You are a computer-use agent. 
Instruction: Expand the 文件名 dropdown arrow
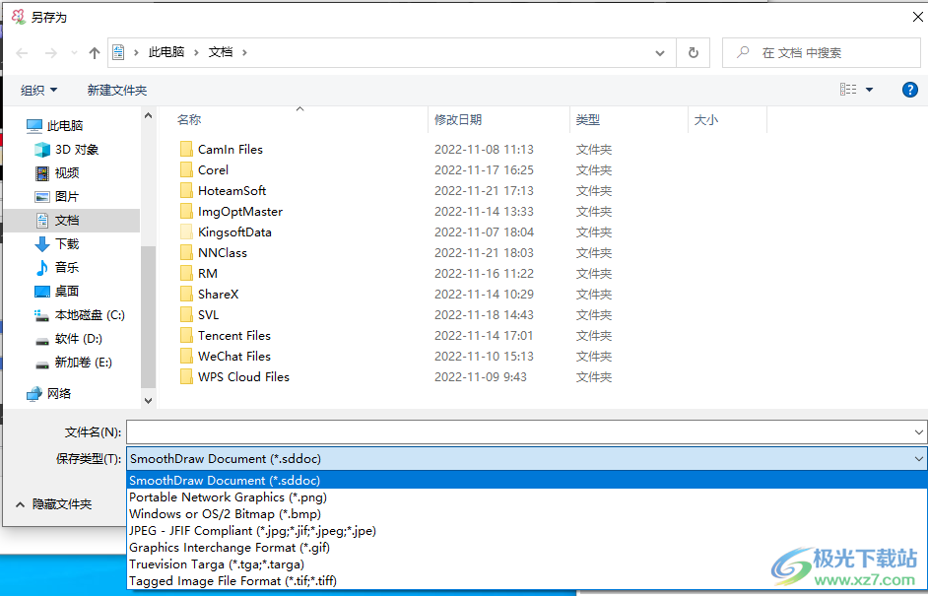[918, 432]
